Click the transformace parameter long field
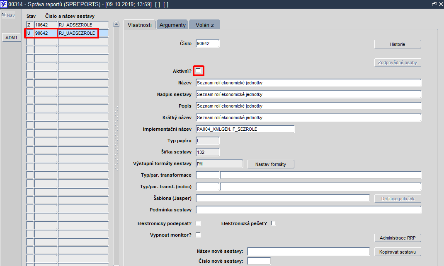Image resolution: width=444 pixels, height=266 pixels. 320,175
